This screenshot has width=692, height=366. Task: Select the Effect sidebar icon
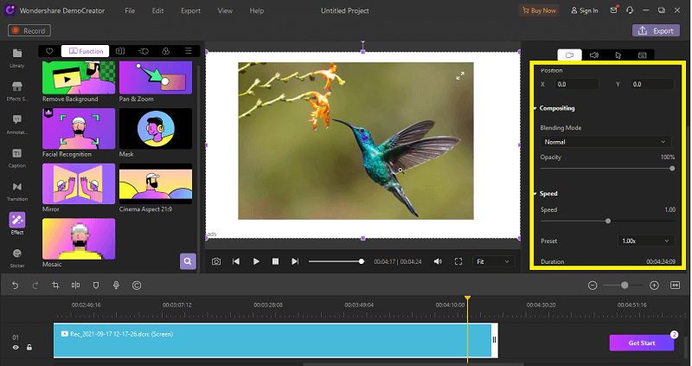pyautogui.click(x=17, y=223)
